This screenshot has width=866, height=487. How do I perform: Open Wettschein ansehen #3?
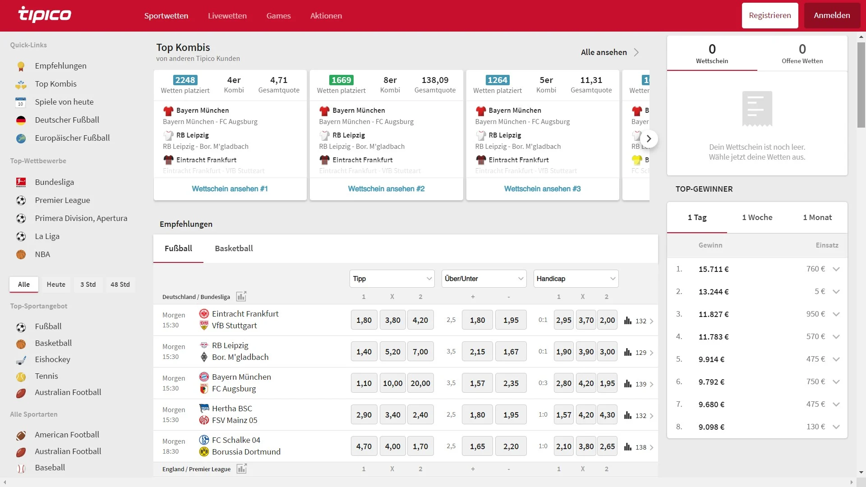pyautogui.click(x=542, y=189)
